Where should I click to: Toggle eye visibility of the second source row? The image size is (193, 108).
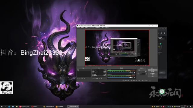[x=104, y=71]
